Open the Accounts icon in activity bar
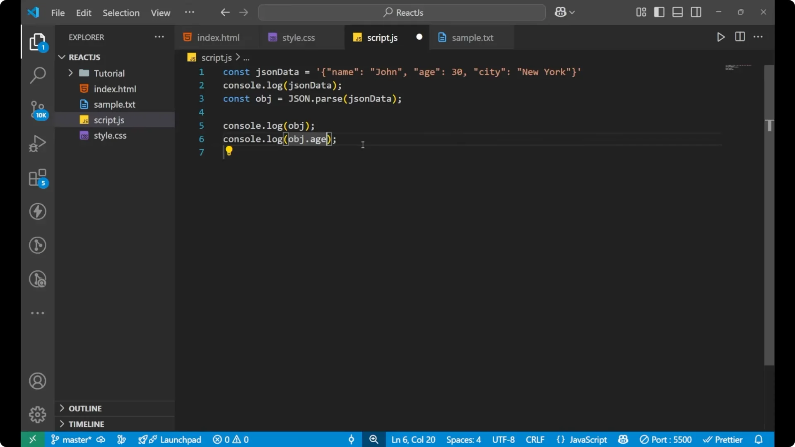This screenshot has height=447, width=795. (x=37, y=381)
